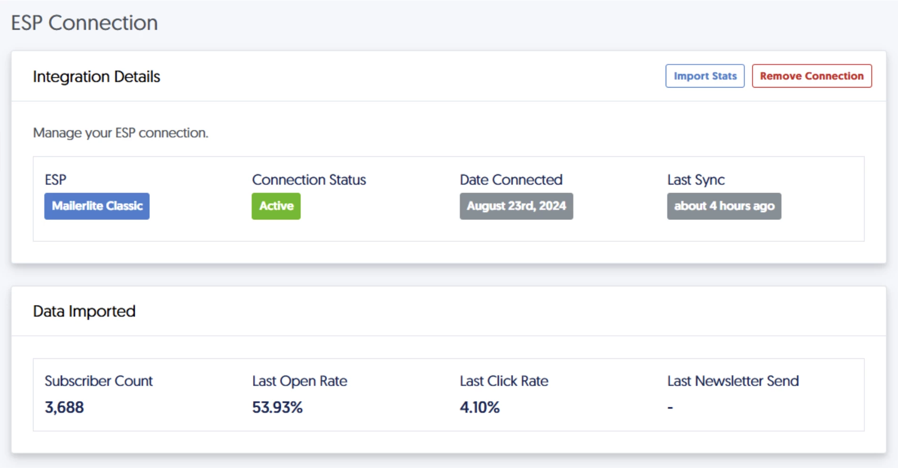Select the 4.10% click rate value
The image size is (898, 468).
479,407
